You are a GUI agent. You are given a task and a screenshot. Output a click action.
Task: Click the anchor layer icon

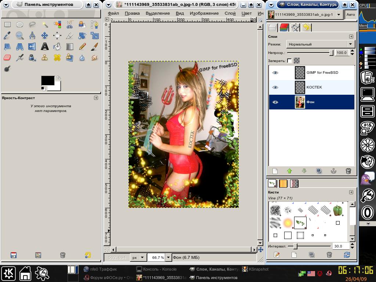pos(334,171)
